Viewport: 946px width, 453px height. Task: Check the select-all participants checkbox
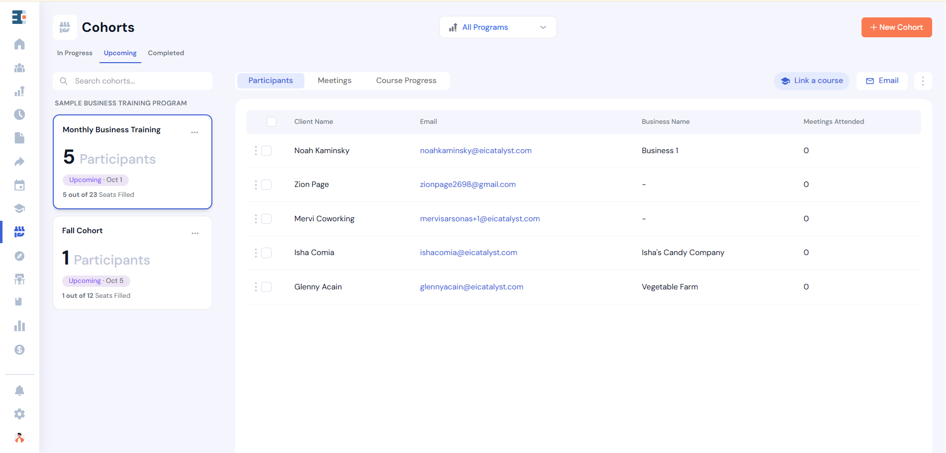(272, 122)
